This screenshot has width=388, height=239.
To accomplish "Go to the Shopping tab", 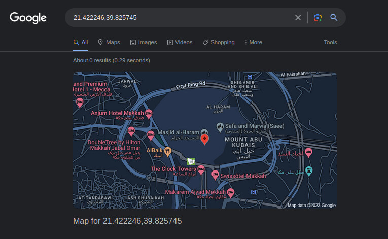I will pos(219,42).
